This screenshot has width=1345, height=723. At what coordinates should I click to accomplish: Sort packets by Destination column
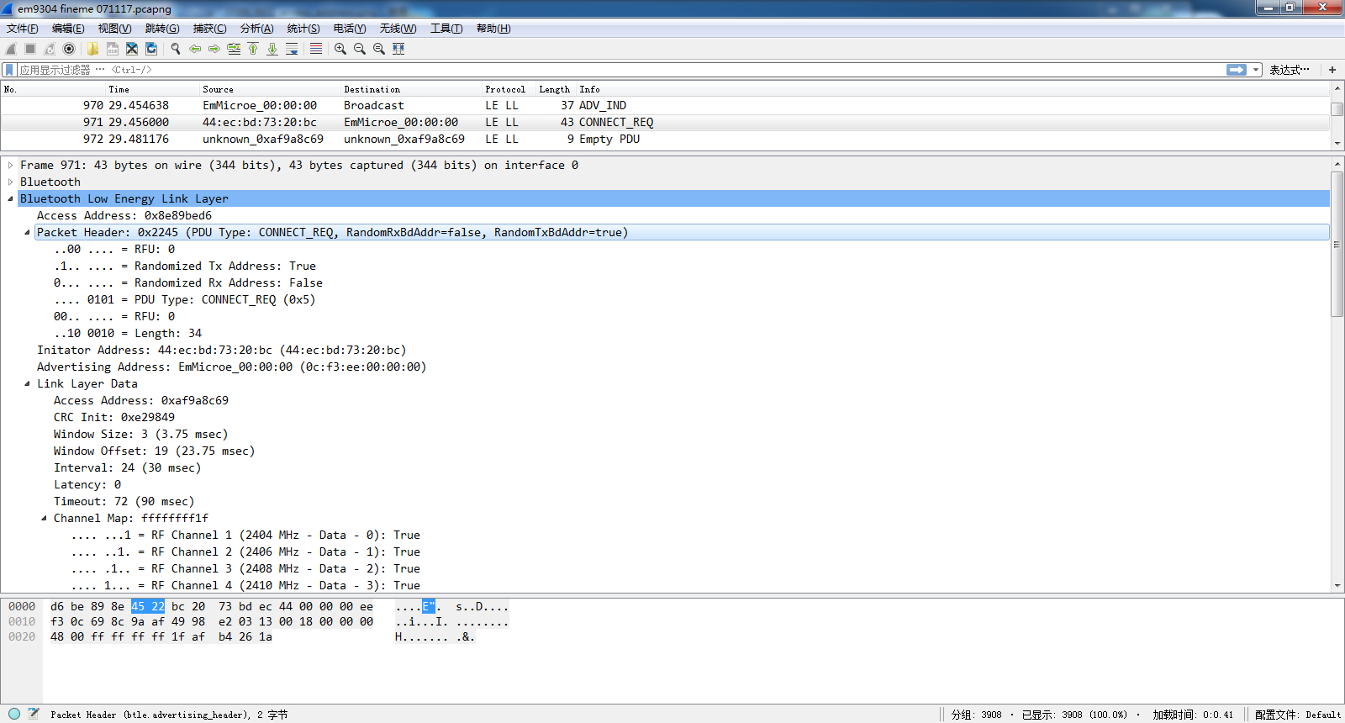point(411,89)
